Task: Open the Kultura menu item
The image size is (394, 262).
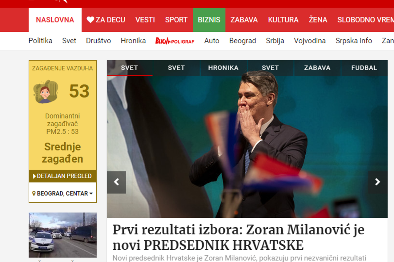Action: pyautogui.click(x=283, y=20)
